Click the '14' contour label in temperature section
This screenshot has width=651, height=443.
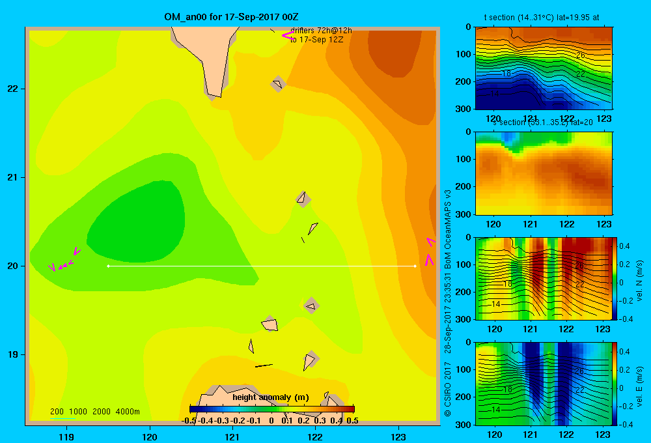click(495, 94)
